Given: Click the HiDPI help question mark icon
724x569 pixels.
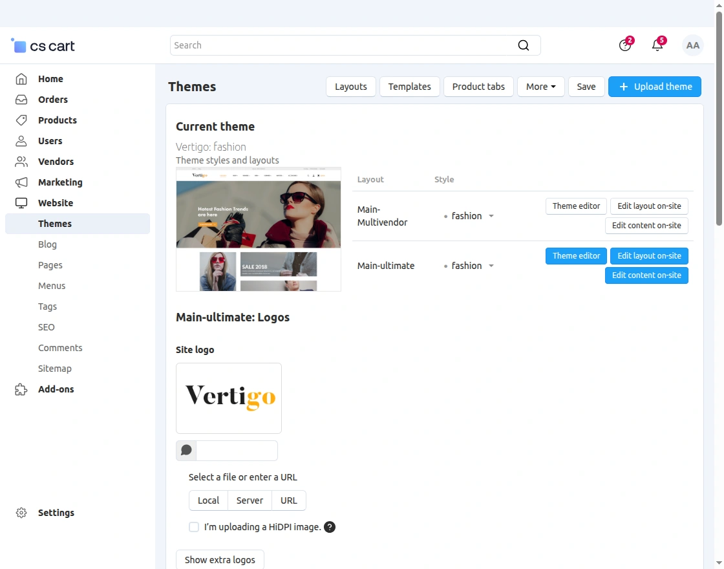Looking at the screenshot, I should click(x=330, y=527).
